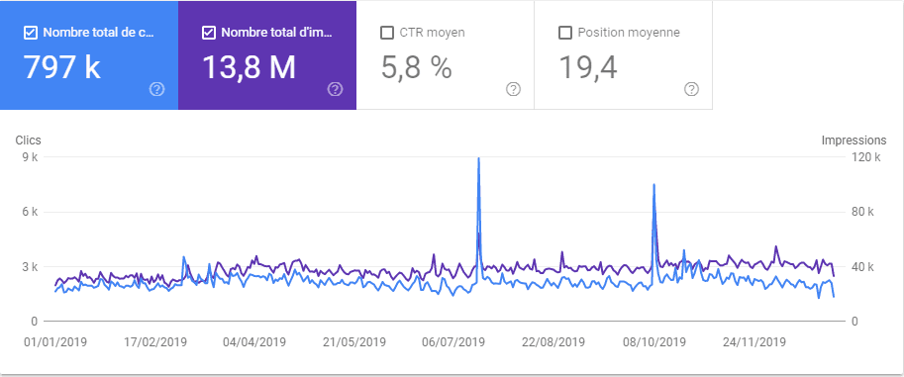
Task: Uncheck the Nombre total de clics checkbox
Action: pyautogui.click(x=31, y=33)
